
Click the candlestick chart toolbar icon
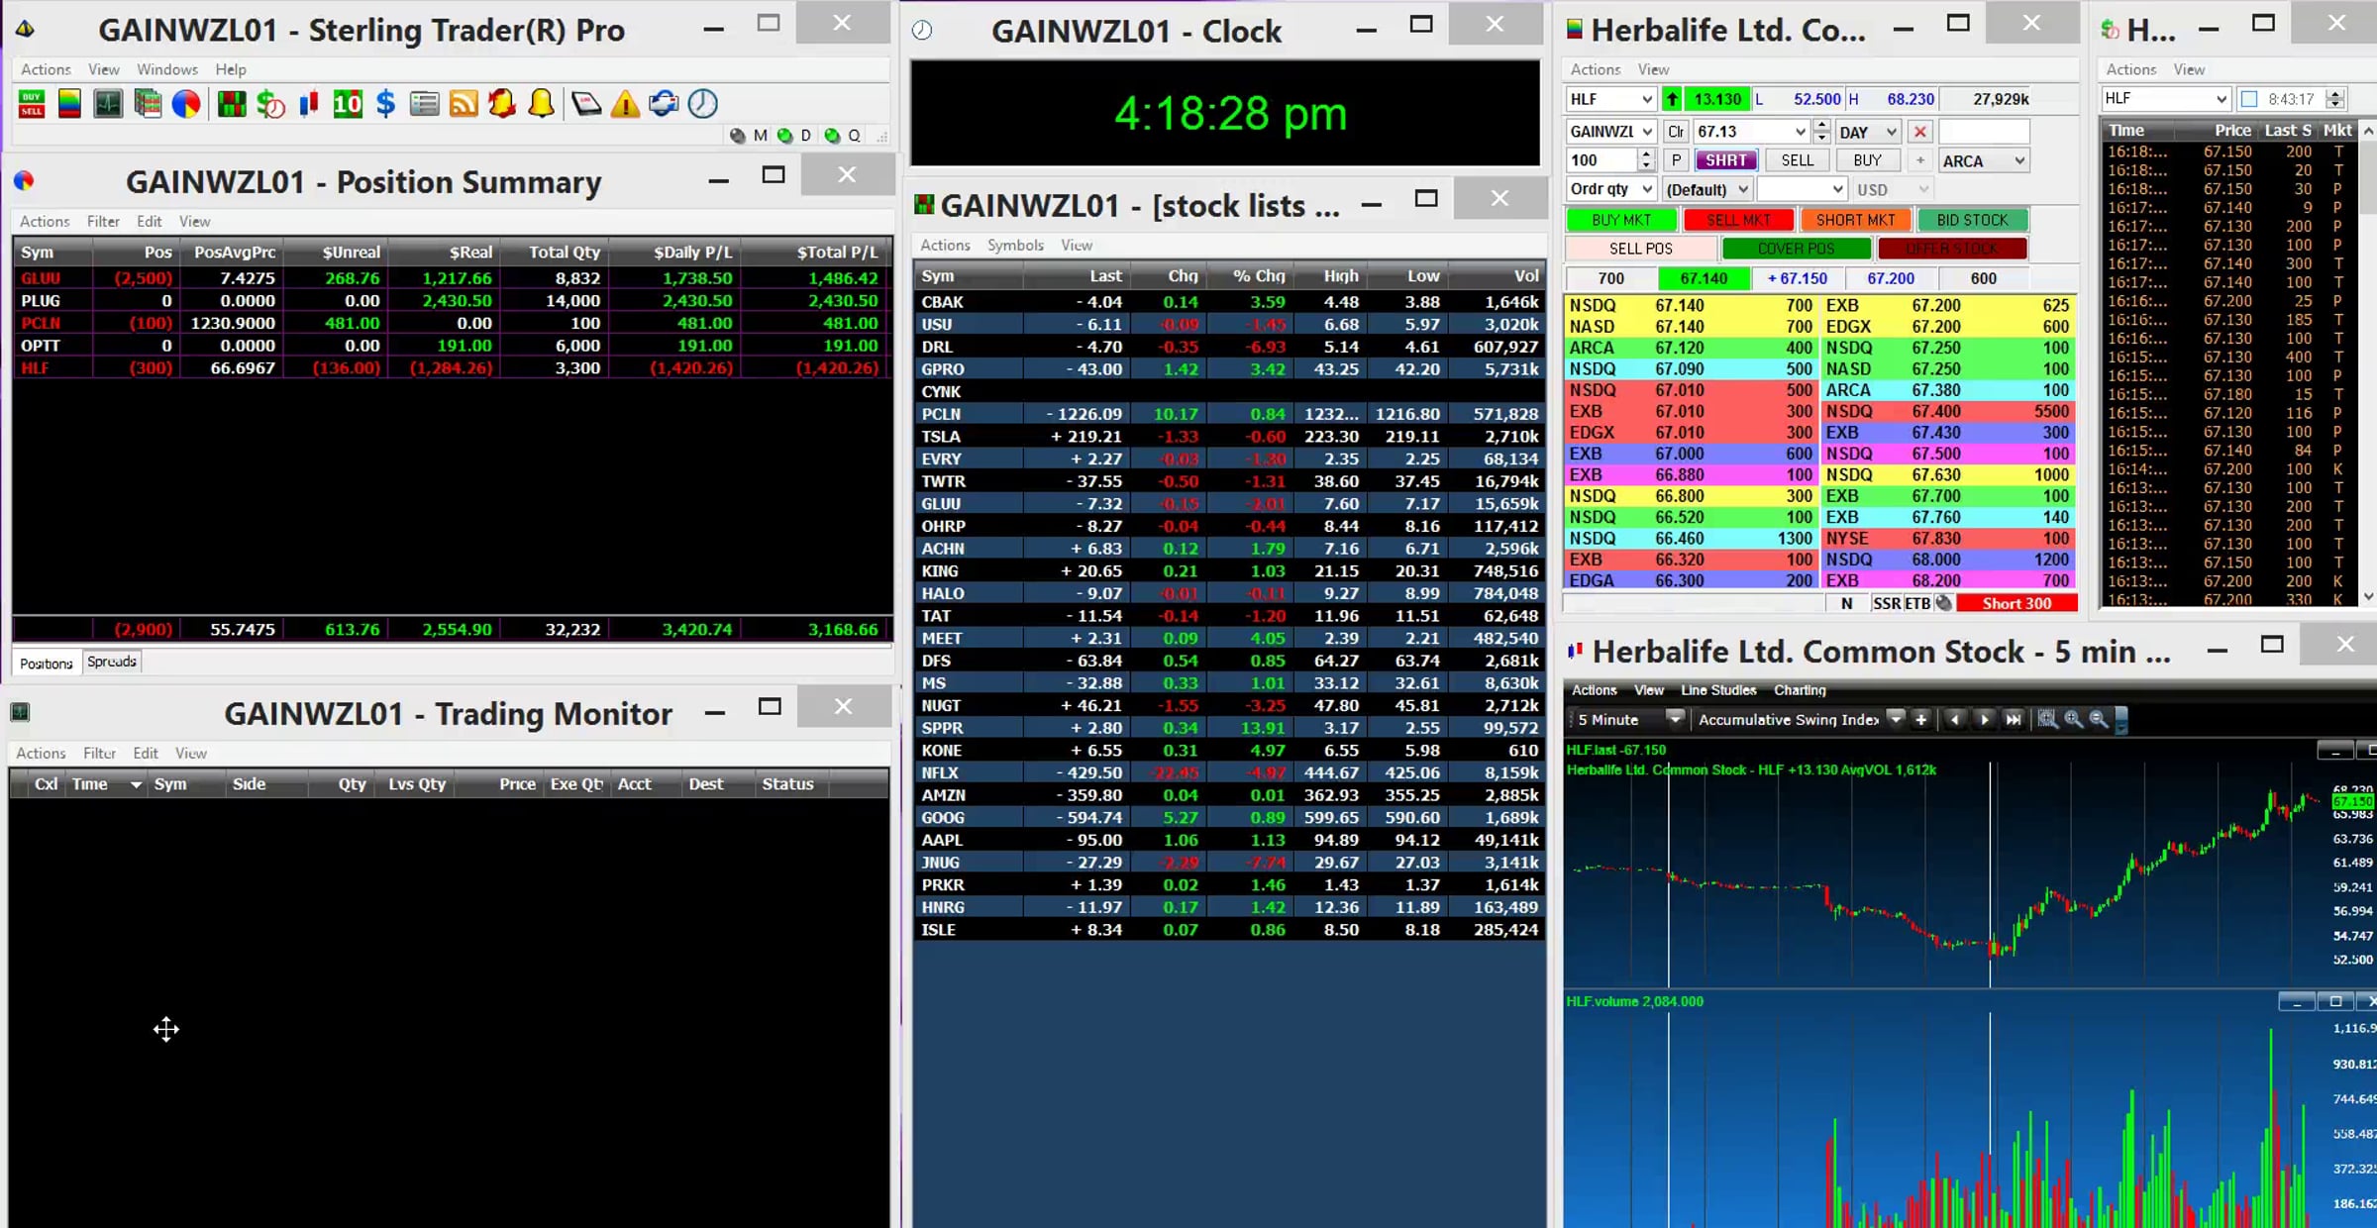pos(308,104)
